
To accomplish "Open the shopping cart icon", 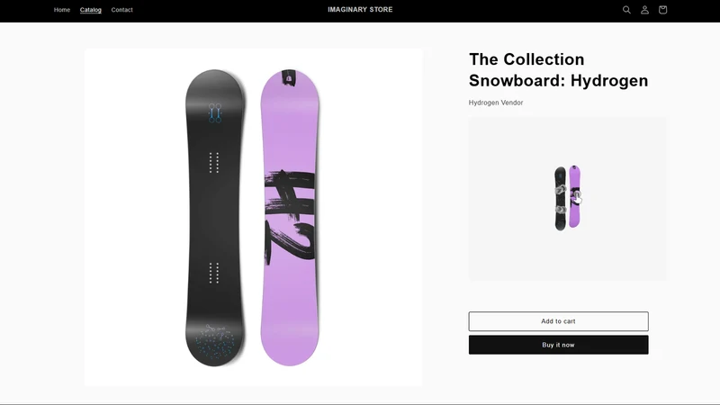I will (662, 10).
